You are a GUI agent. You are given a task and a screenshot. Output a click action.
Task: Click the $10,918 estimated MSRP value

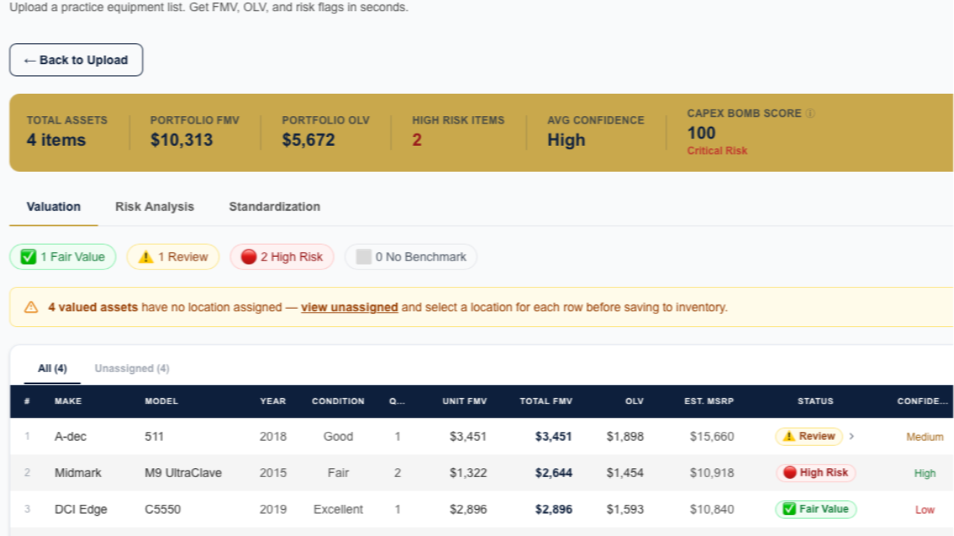click(x=713, y=473)
